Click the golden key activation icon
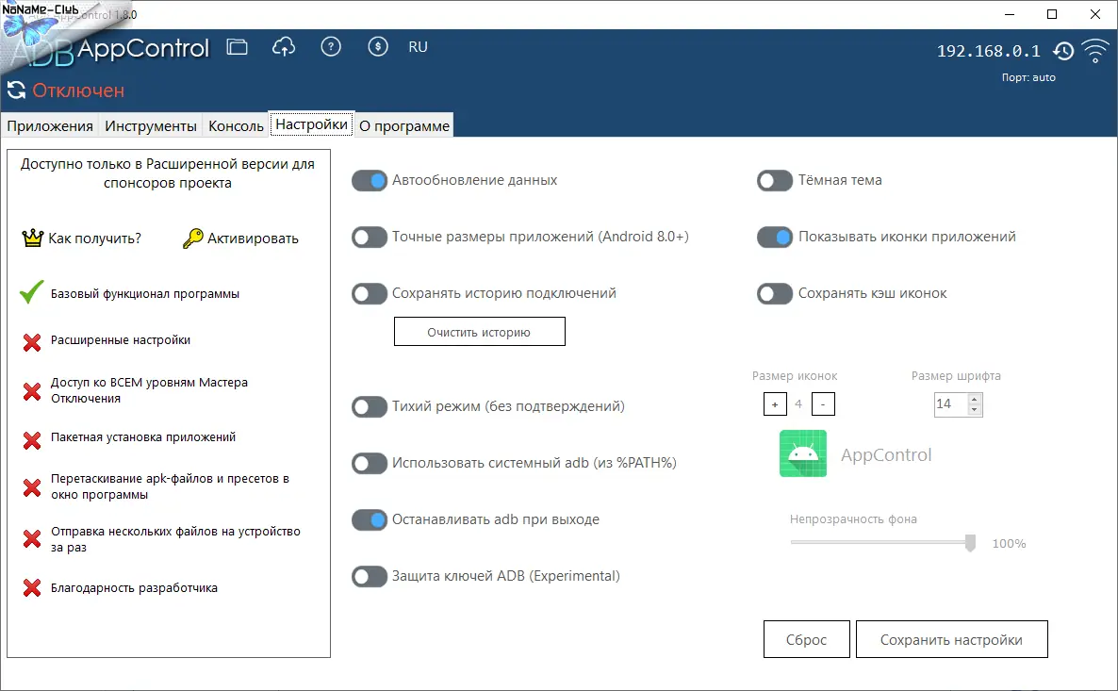The height and width of the screenshot is (691, 1118). tap(192, 239)
